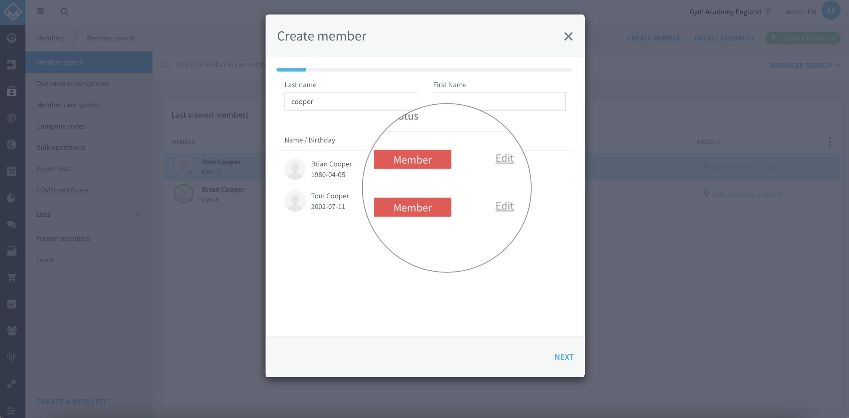The image size is (849, 418).
Task: Collapse the Lists section chevron
Action: tap(139, 214)
